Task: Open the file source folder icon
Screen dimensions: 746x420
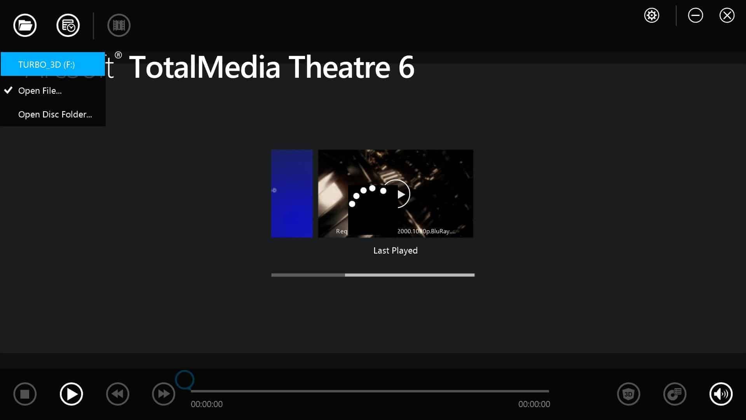Action: click(x=25, y=25)
